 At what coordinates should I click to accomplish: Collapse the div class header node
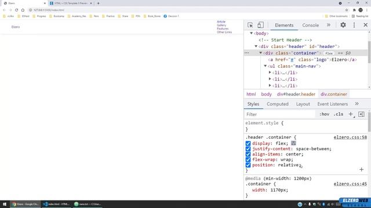coord(256,46)
